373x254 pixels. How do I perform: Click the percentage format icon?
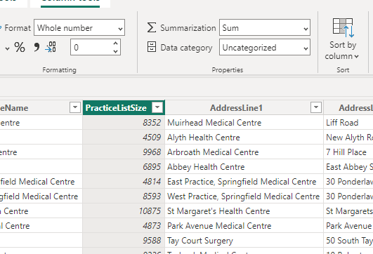click(20, 47)
